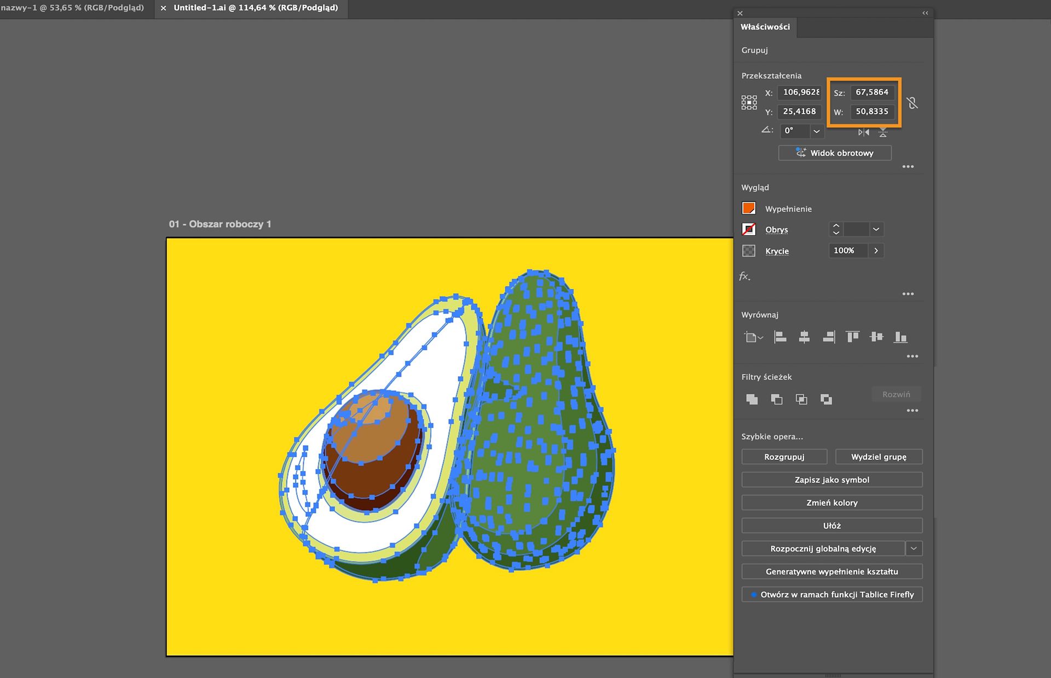Click the stroke weight value field

click(x=856, y=229)
